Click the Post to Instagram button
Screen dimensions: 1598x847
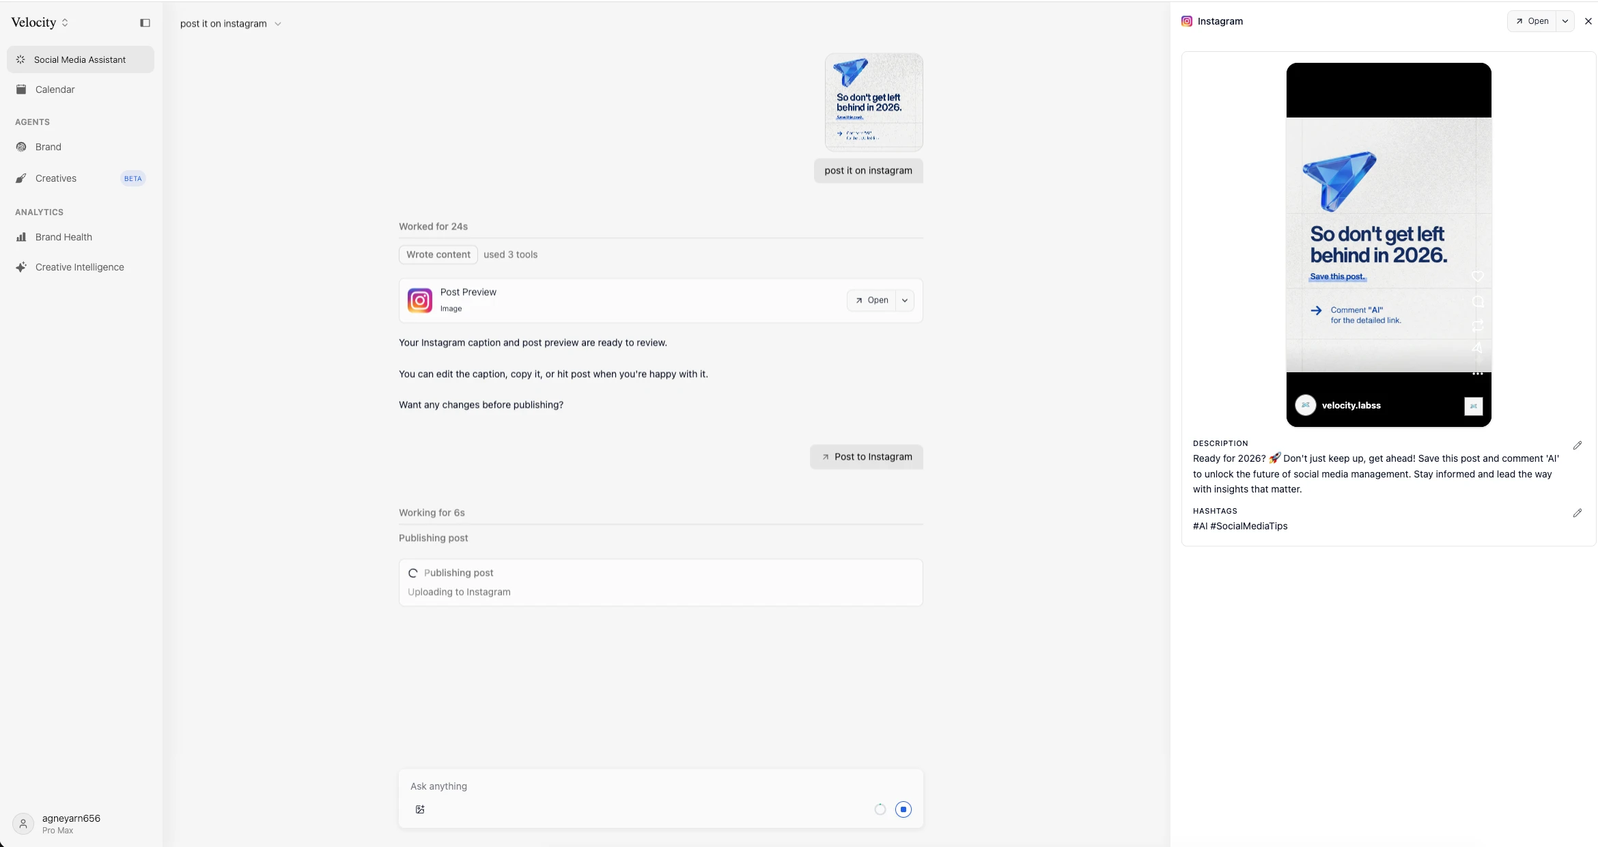click(867, 457)
